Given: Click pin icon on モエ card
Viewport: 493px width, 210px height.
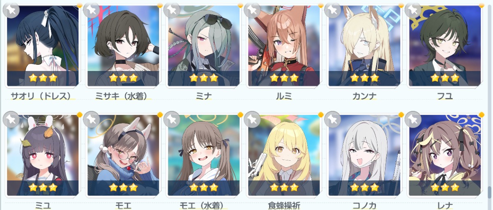Looking at the screenshot, I should (91, 119).
